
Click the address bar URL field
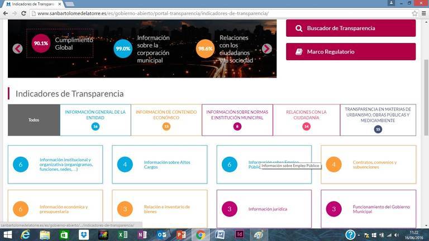221,13
